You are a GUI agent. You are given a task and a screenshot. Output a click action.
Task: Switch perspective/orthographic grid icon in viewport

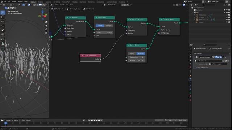point(46,33)
